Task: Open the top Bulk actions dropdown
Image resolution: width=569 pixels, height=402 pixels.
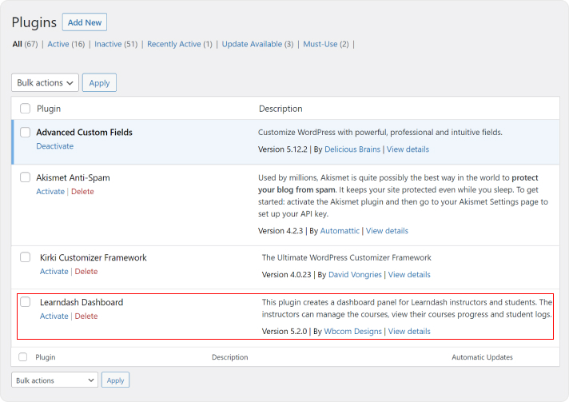Action: point(45,82)
